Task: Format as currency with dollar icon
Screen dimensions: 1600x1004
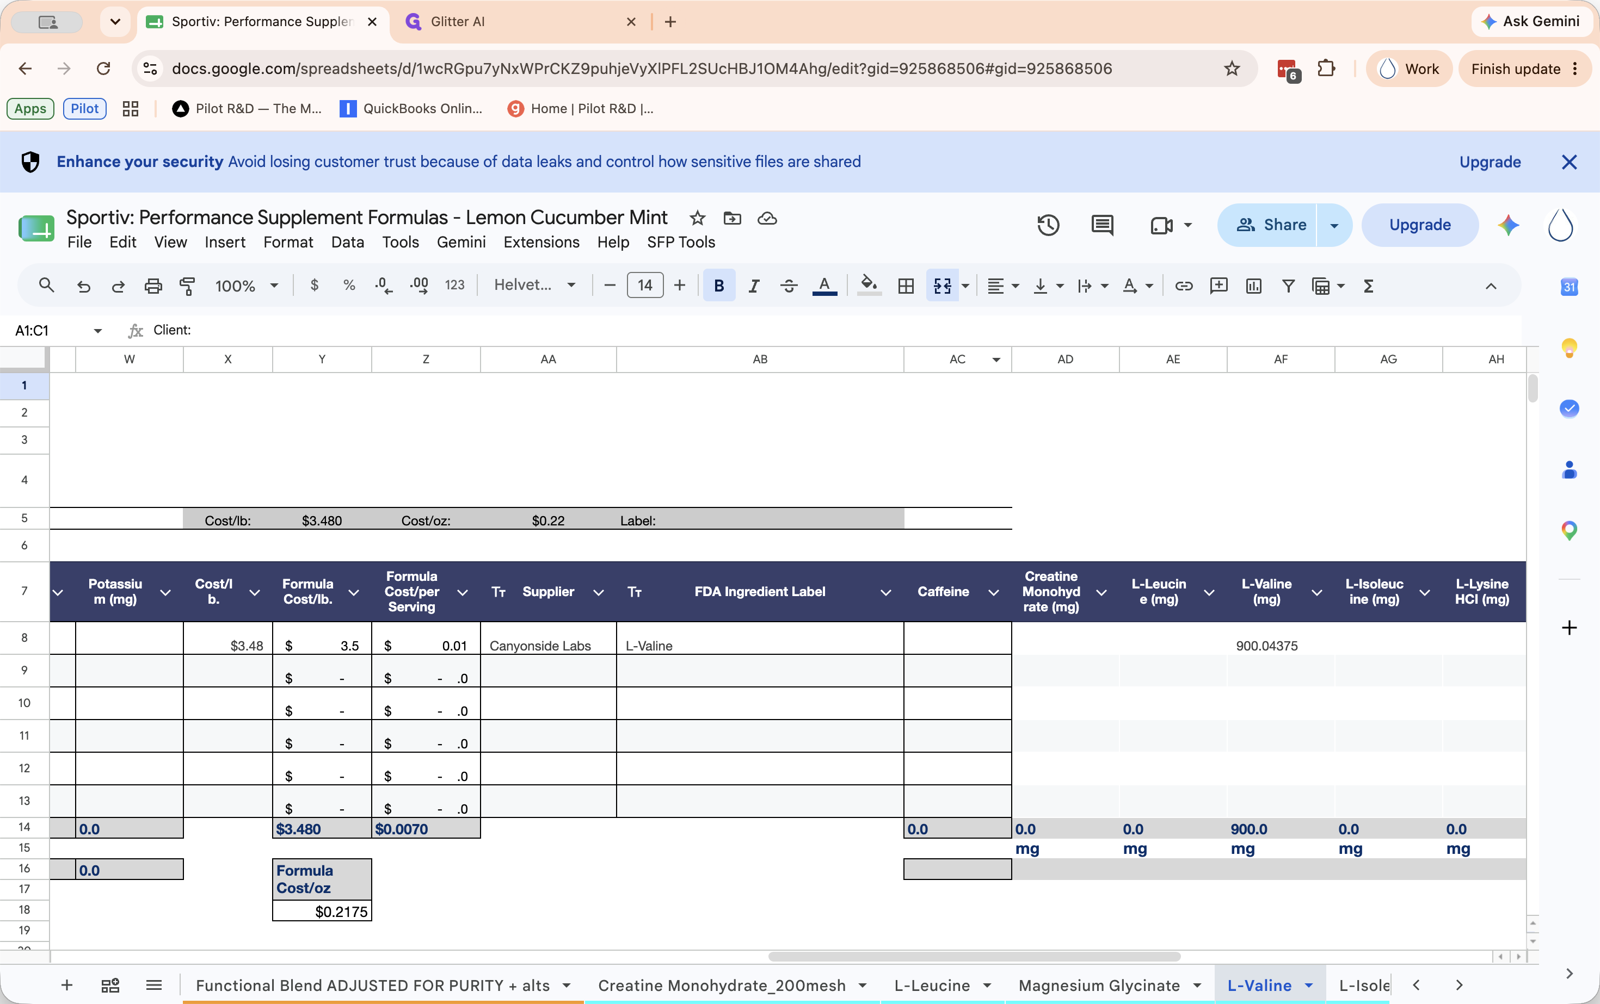Action: click(x=315, y=286)
